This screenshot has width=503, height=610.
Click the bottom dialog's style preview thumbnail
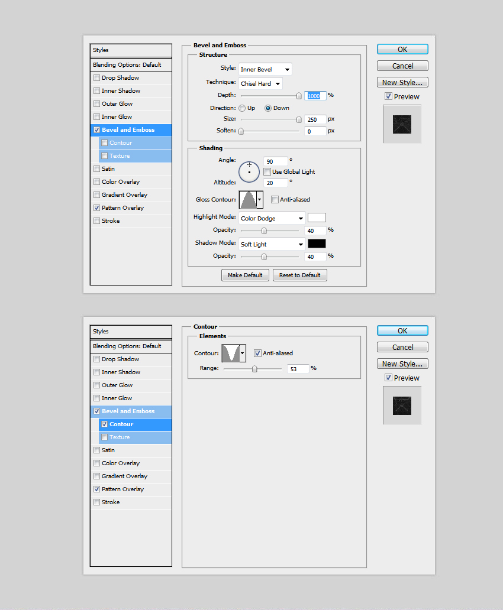[x=402, y=405]
